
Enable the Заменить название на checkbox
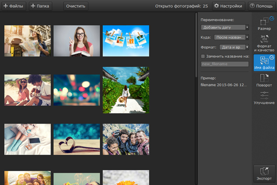[x=203, y=56]
